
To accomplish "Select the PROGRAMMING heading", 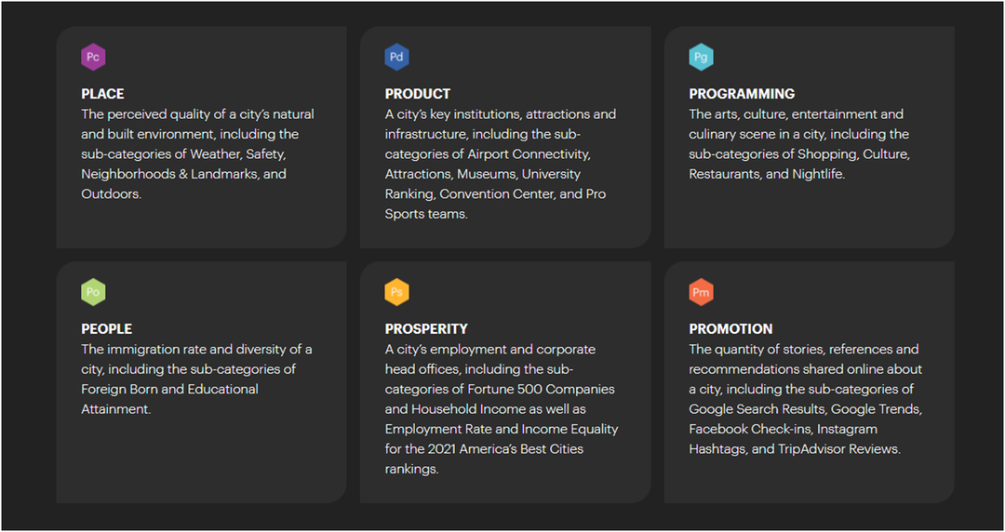I will [742, 94].
